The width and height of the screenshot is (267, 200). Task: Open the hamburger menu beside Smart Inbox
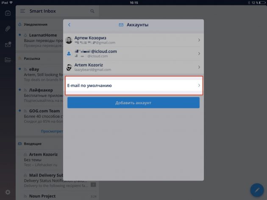[22, 11]
